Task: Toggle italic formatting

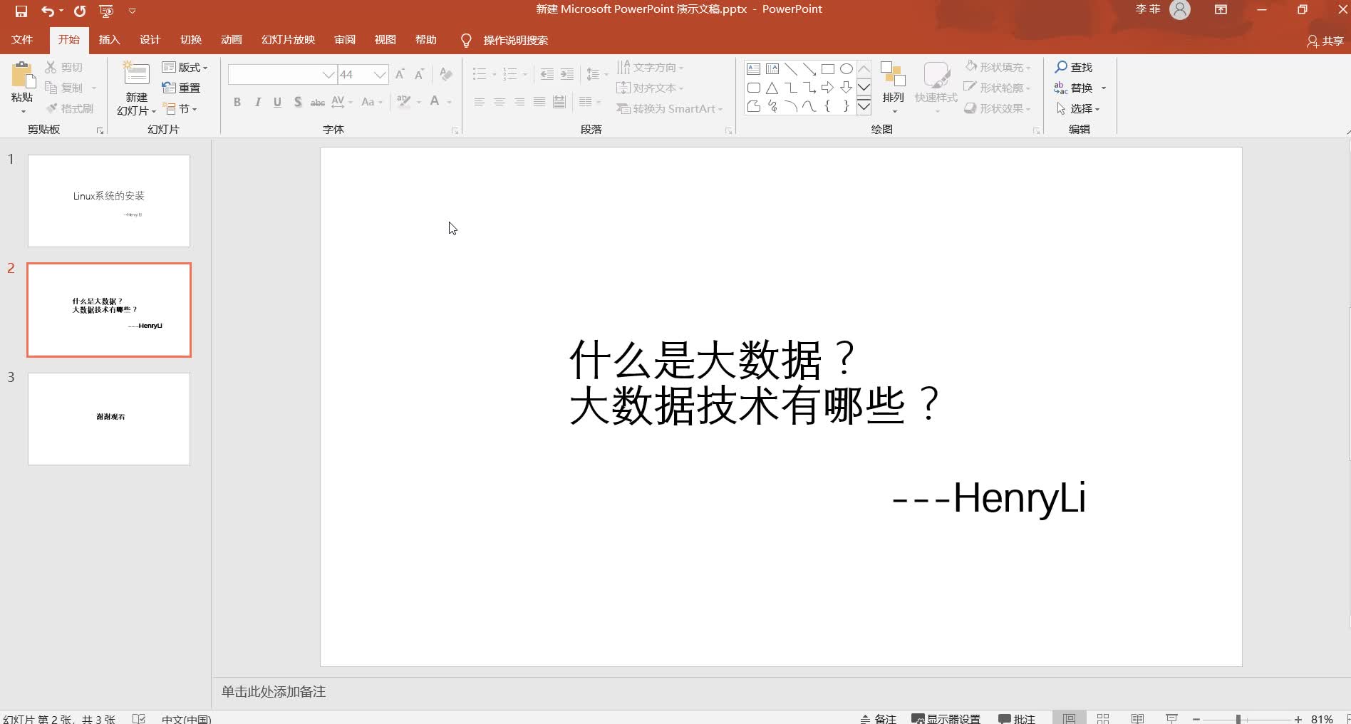Action: [257, 102]
